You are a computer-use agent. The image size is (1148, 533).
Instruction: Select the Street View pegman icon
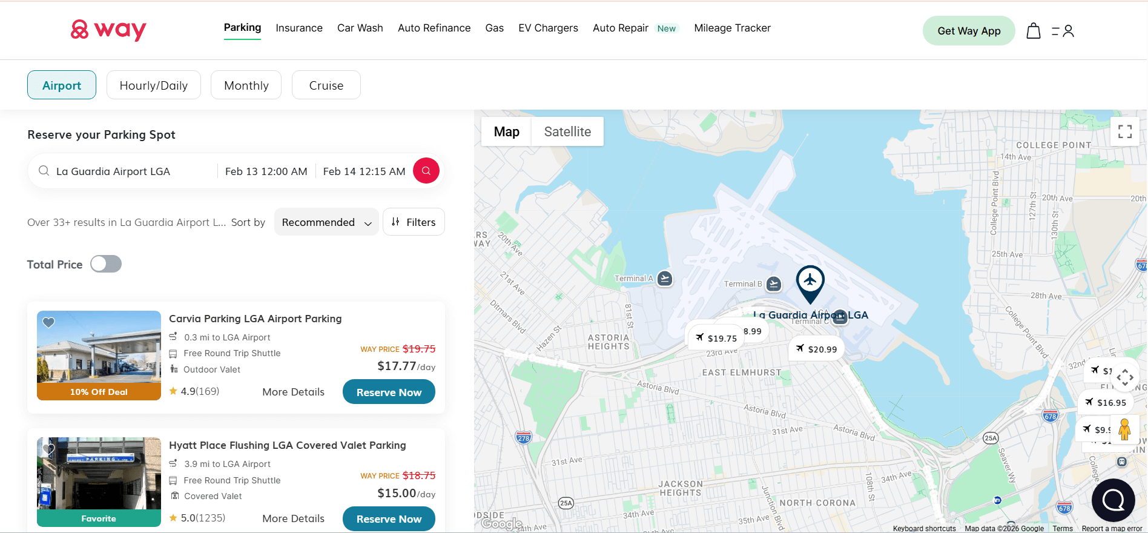tap(1124, 429)
